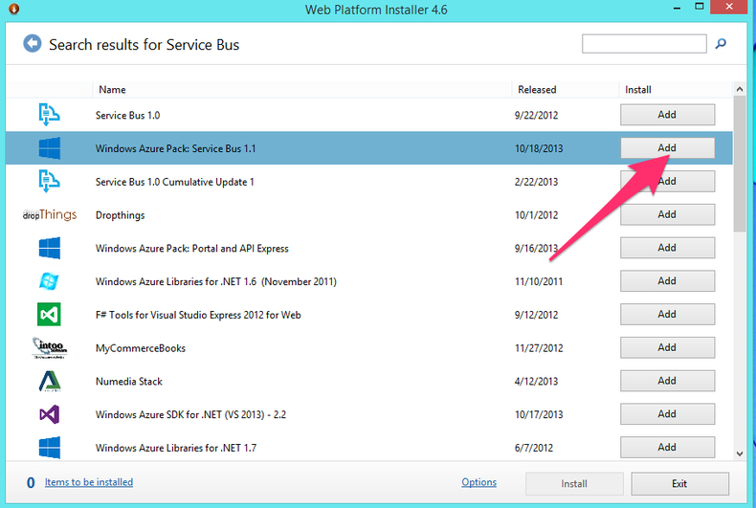Click the Install column header

point(676,90)
